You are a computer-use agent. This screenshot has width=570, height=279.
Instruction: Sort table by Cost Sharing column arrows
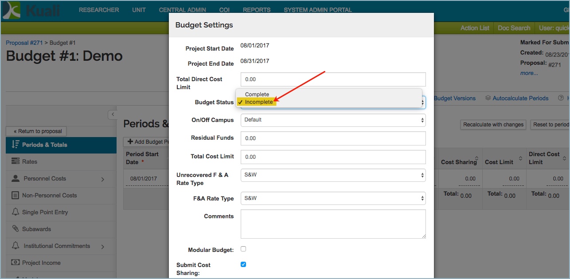pyautogui.click(x=476, y=158)
